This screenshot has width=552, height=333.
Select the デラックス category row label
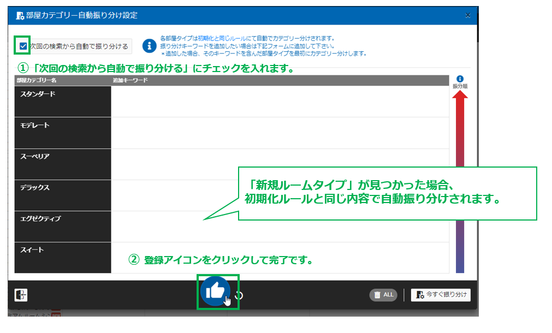62,195
